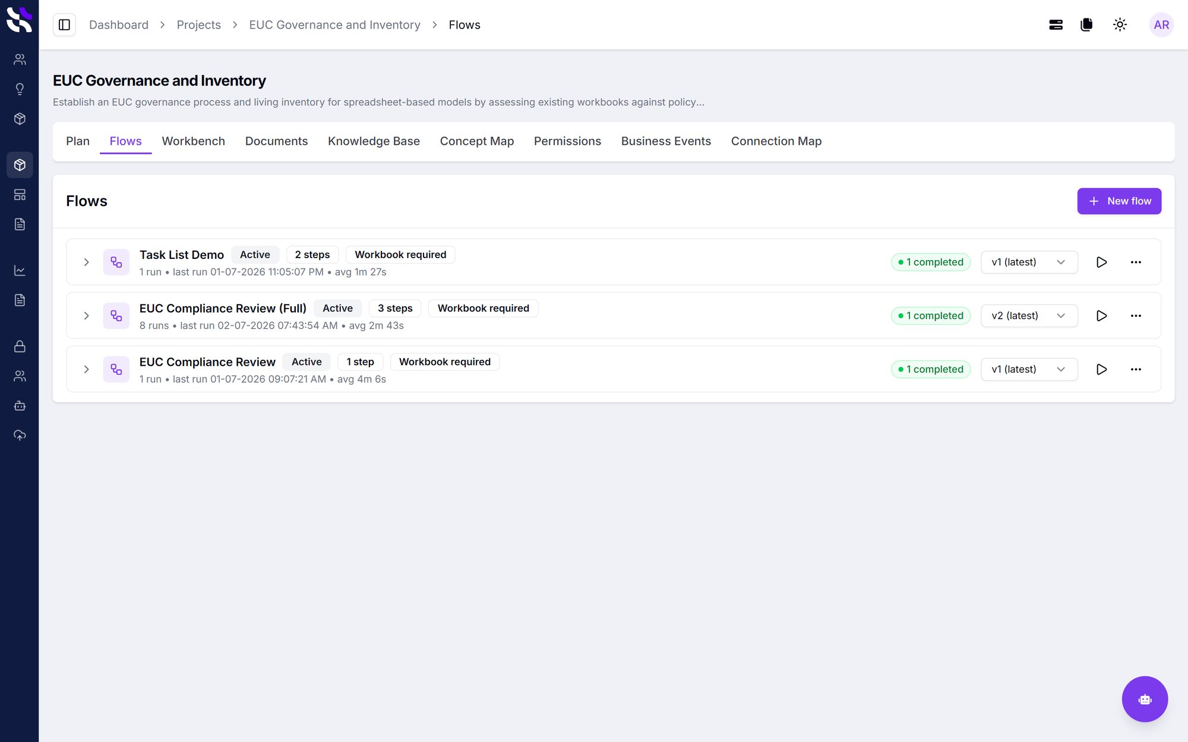This screenshot has width=1188, height=742.
Task: Click the 2 steps badge
Action: click(312, 255)
